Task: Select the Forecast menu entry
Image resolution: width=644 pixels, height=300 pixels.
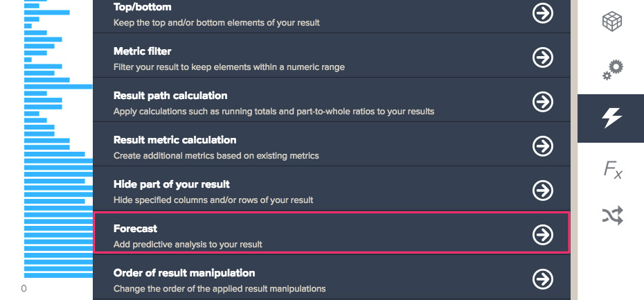Action: click(332, 233)
